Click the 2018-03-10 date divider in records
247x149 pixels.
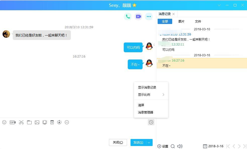pyautogui.click(x=202, y=29)
